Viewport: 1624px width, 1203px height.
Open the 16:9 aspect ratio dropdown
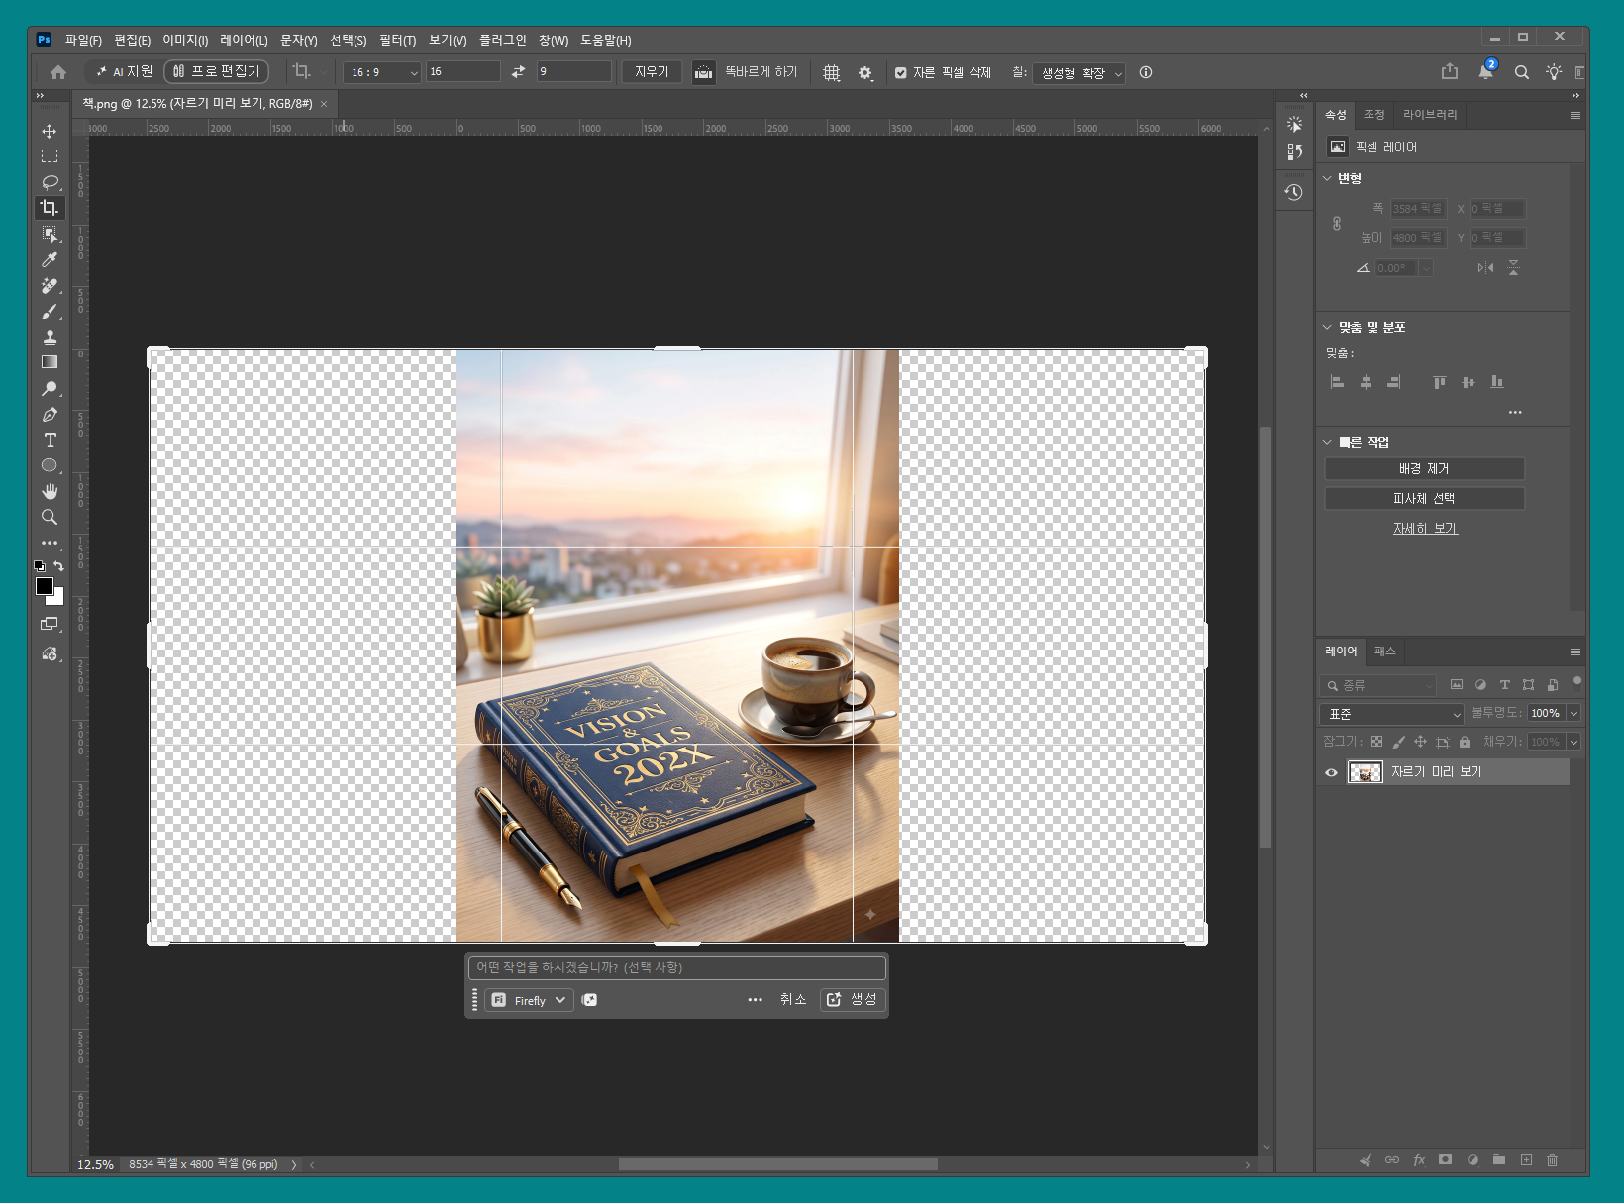tap(382, 72)
